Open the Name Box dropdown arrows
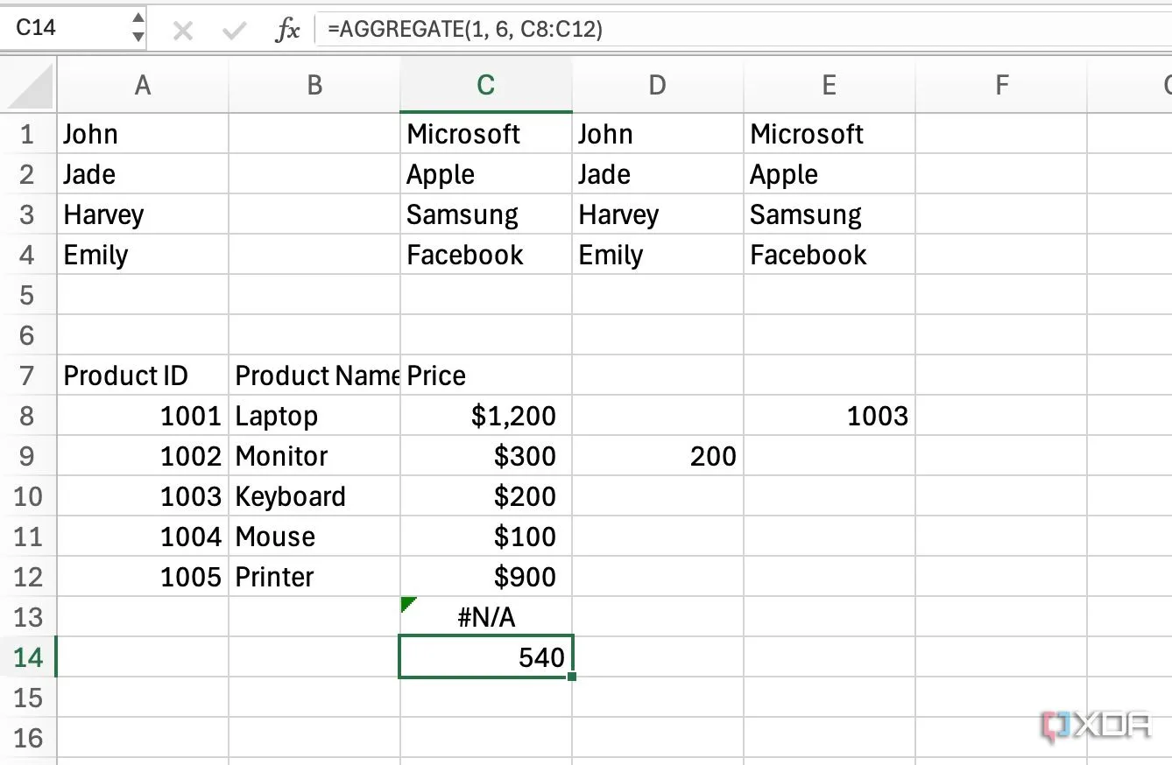Screen dimensions: 1172x765 (x=138, y=27)
